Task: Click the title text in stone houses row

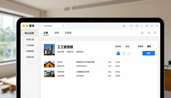Action: pyautogui.click(x=83, y=72)
